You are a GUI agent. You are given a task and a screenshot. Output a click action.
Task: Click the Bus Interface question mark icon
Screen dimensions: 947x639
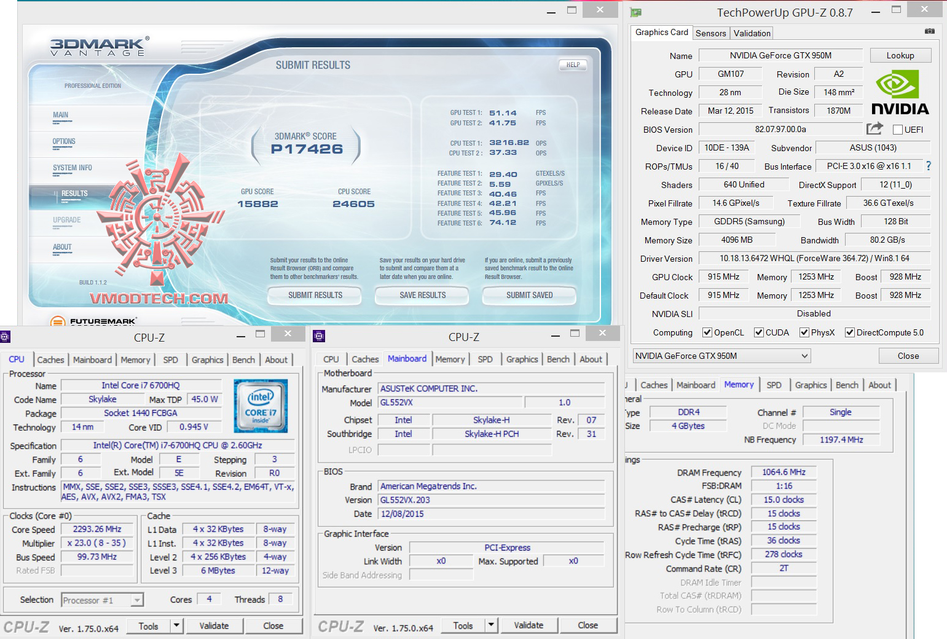[x=928, y=166]
